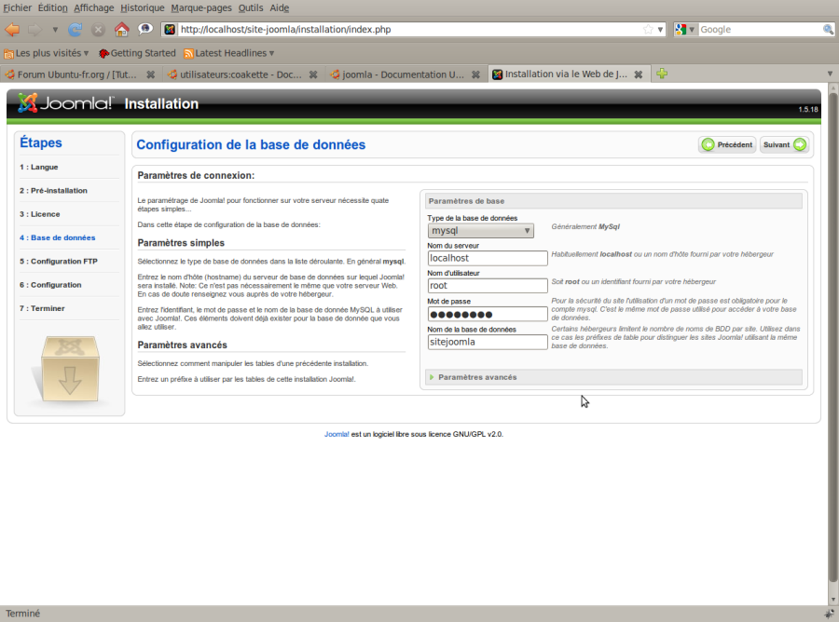Image resolution: width=839 pixels, height=622 pixels.
Task: Click the stop loading icon
Action: coord(98,30)
